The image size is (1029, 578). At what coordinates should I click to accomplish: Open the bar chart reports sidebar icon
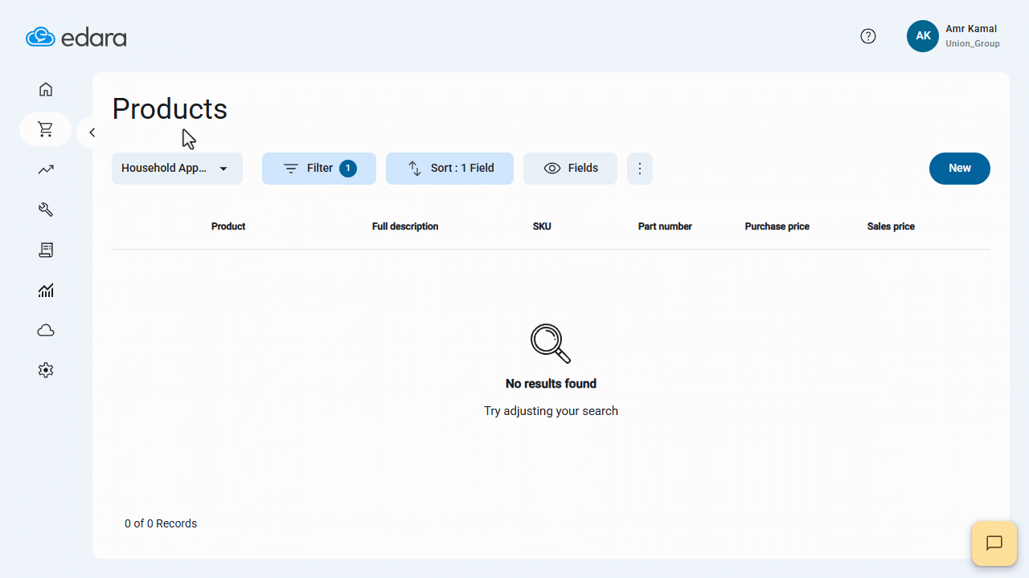pos(46,290)
